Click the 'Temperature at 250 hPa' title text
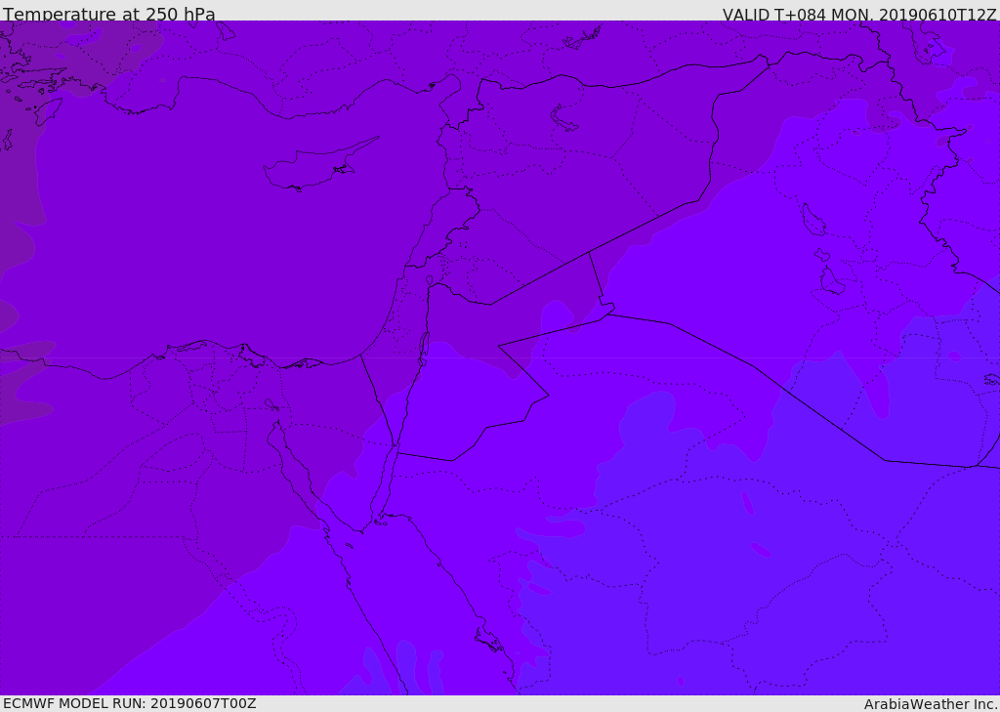Screen dimensions: 1000x712 click(x=109, y=14)
